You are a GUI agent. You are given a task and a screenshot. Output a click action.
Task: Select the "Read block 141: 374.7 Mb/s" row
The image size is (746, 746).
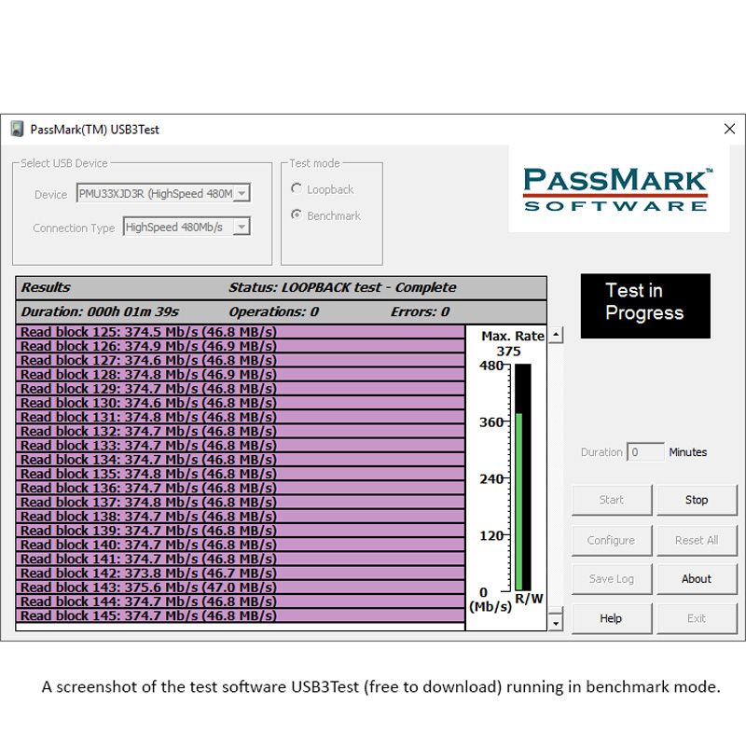tap(241, 559)
